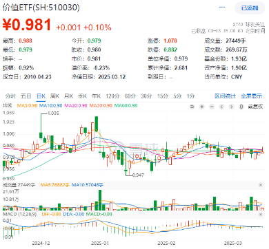Click the 2025-01 date axis label
The image size is (269, 249).
coord(100,243)
